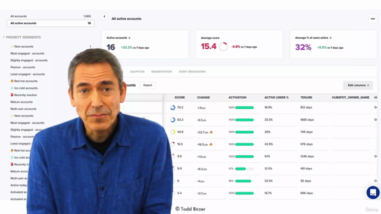The width and height of the screenshot is (381, 214).
Task: Select All active accounts in sidebar
Action: (x=51, y=23)
